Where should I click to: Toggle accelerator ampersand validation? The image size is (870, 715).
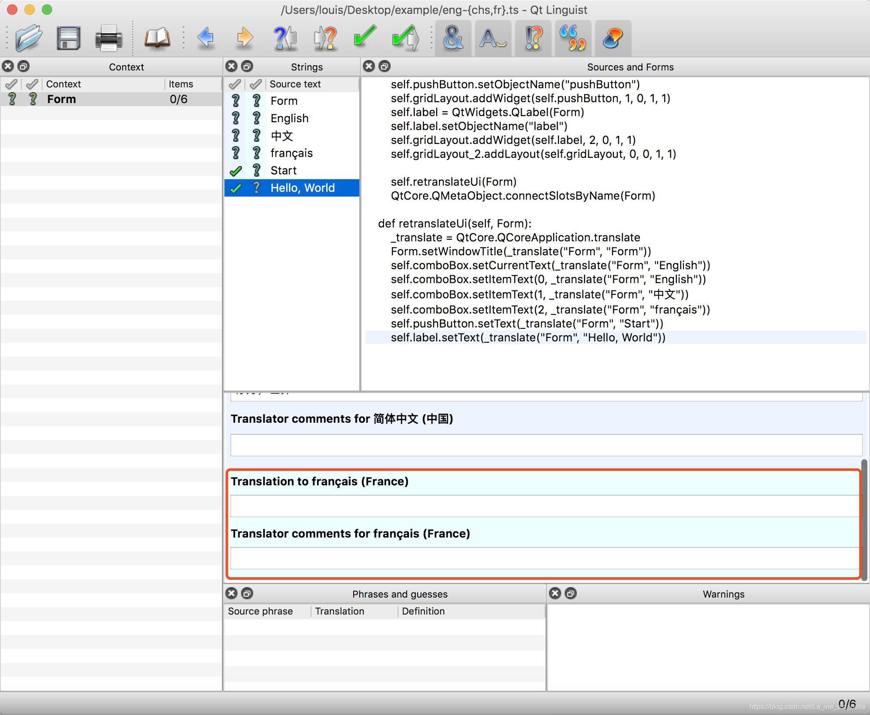pos(453,38)
